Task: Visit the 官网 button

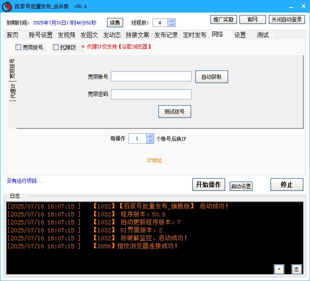Action: (253, 20)
